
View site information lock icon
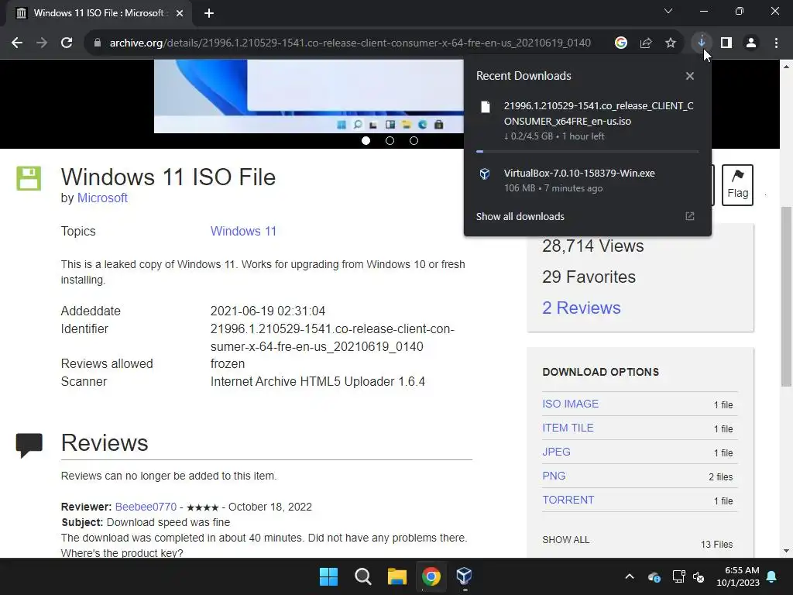pyautogui.click(x=97, y=43)
